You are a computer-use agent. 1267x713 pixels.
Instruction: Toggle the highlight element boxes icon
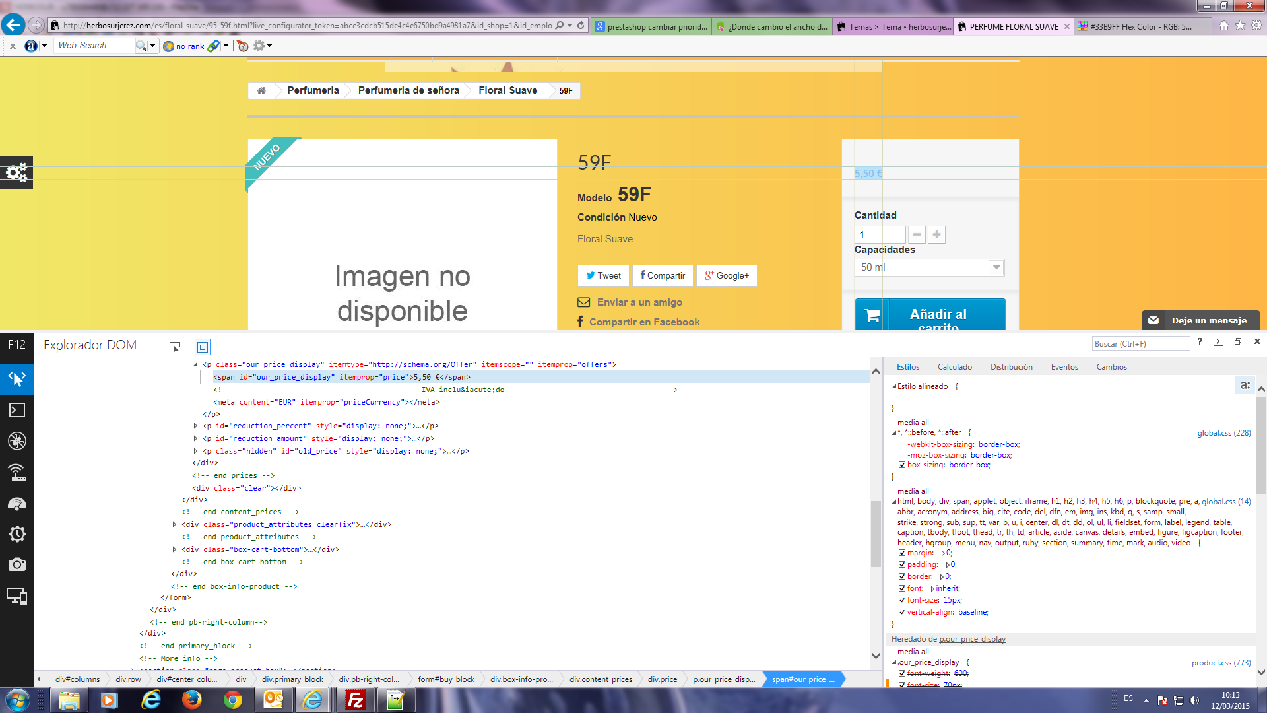(x=203, y=347)
